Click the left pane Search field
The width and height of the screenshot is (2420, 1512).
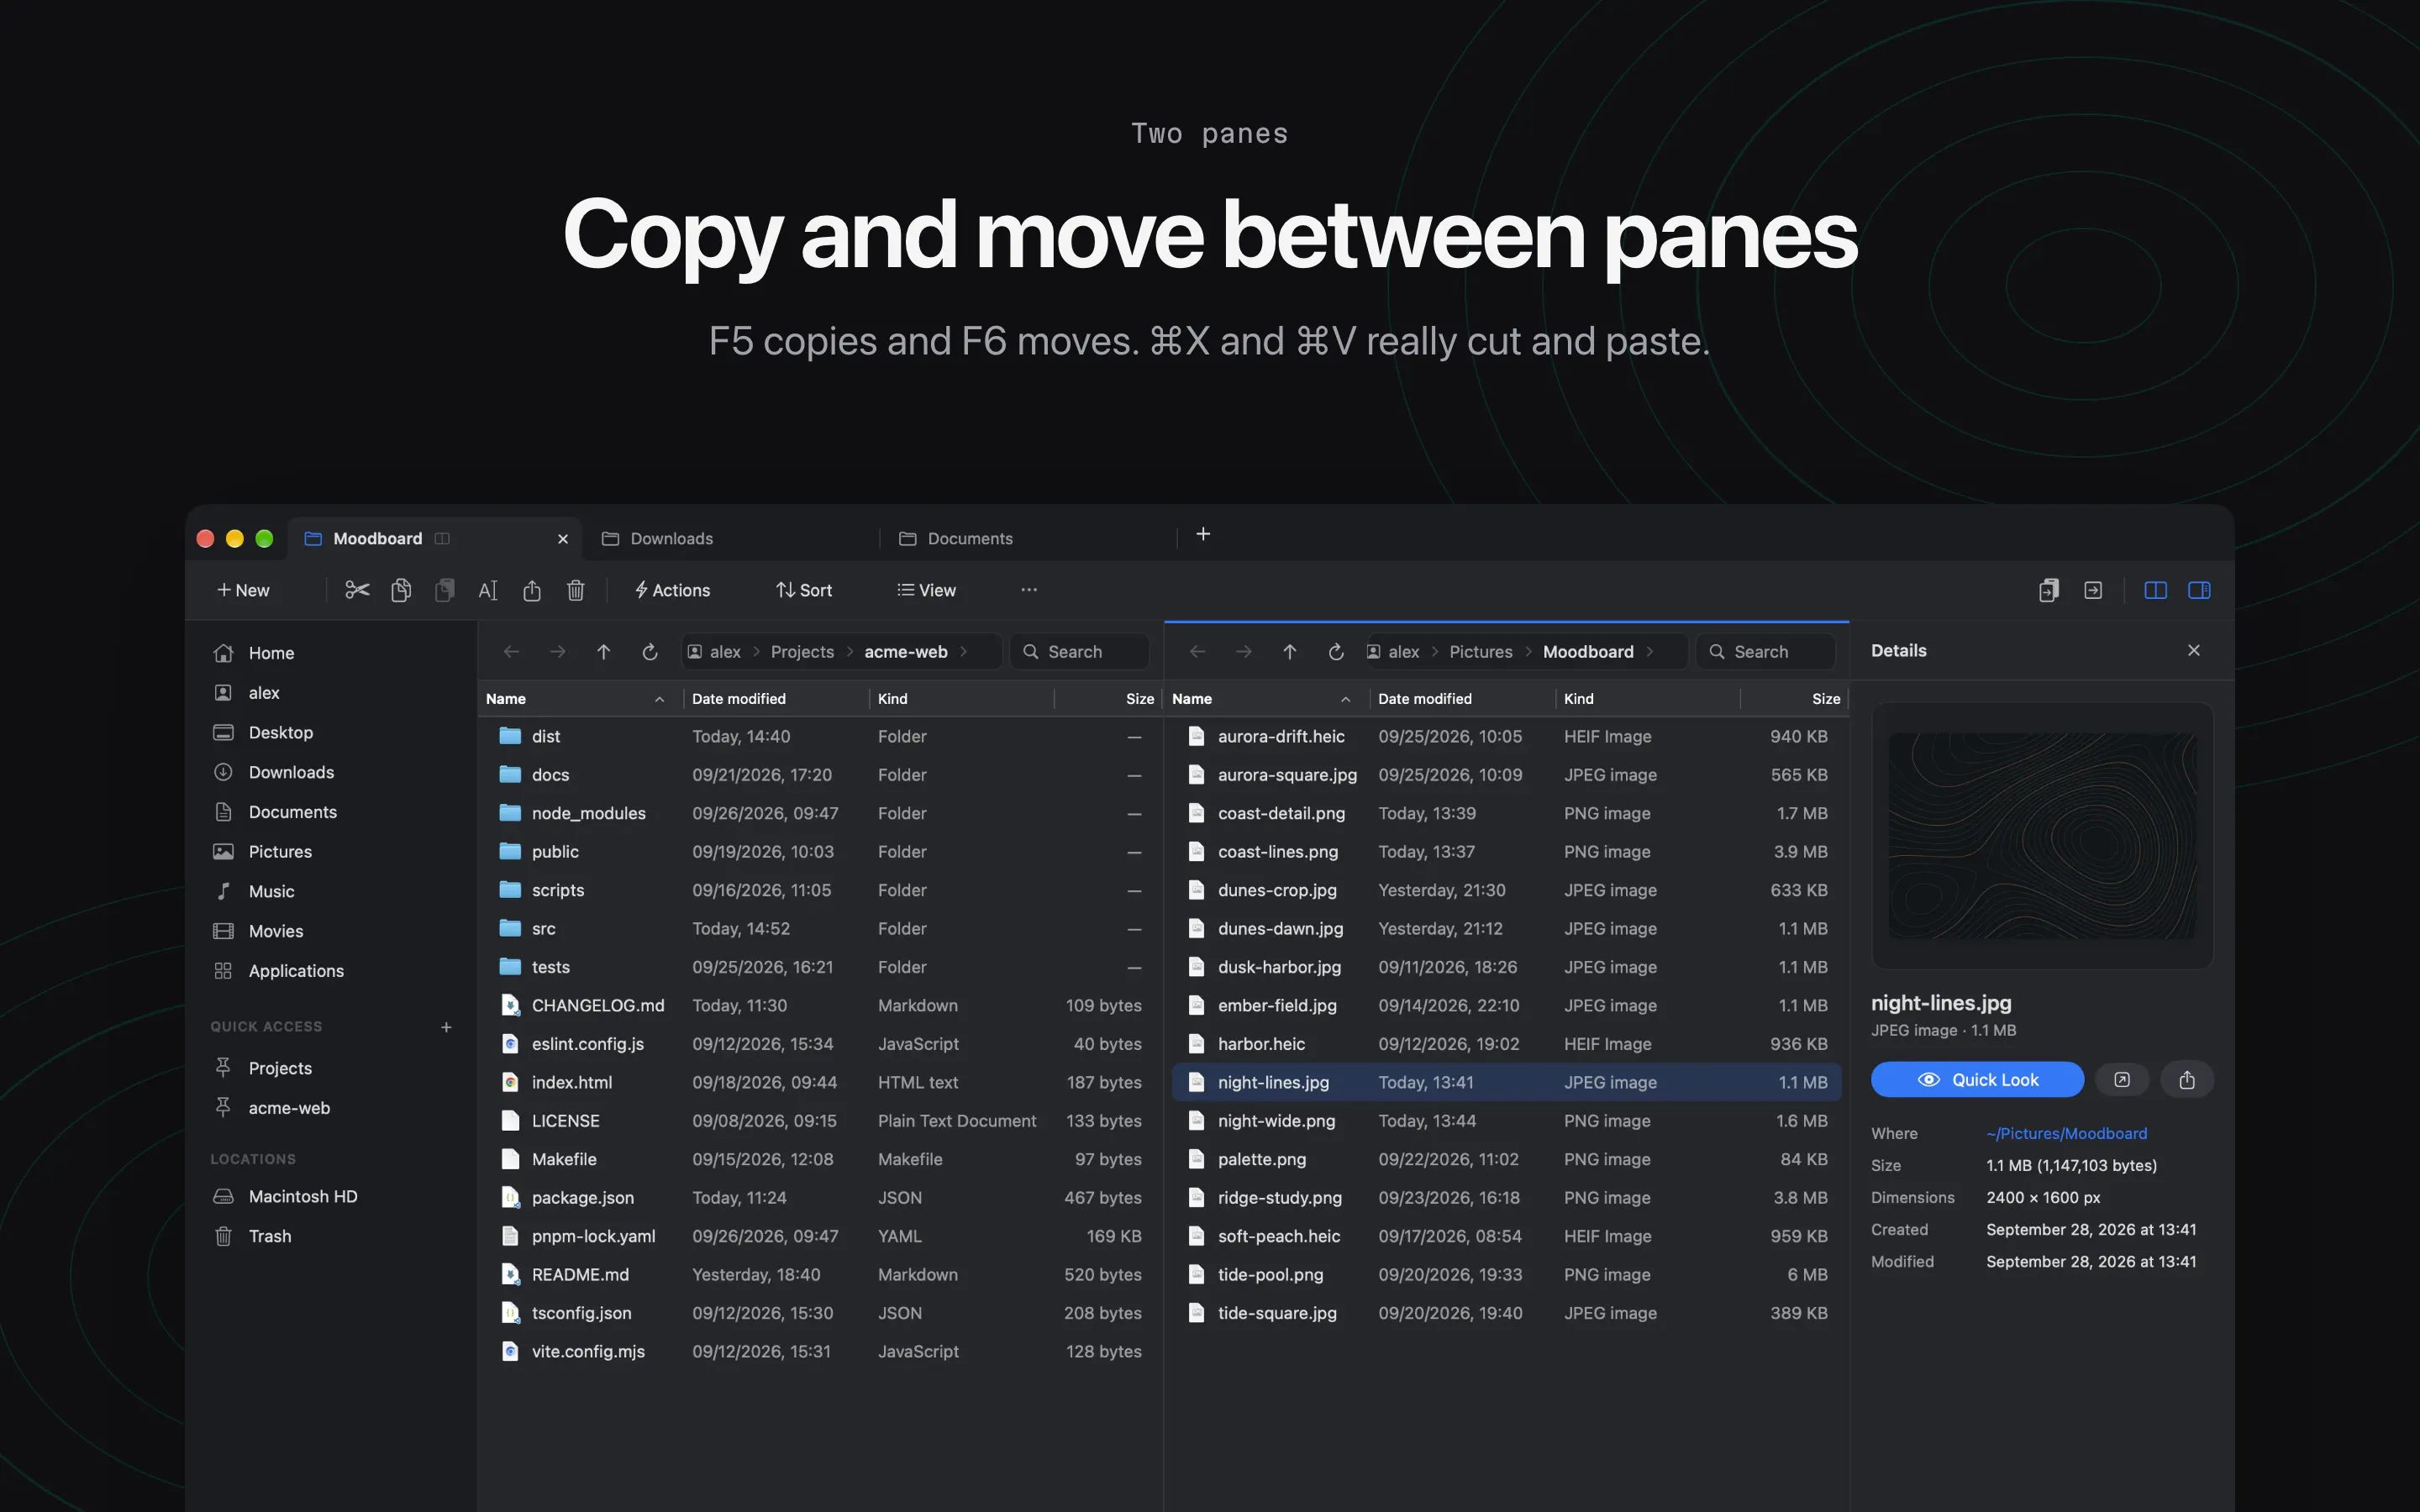click(1080, 652)
